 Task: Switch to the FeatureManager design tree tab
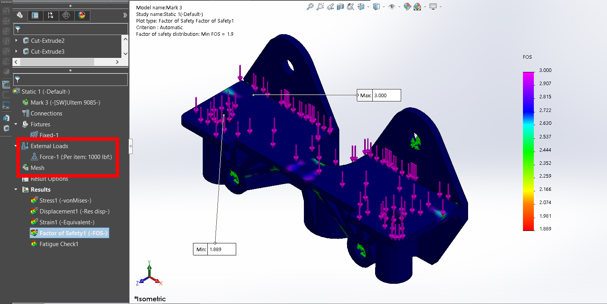click(x=20, y=16)
